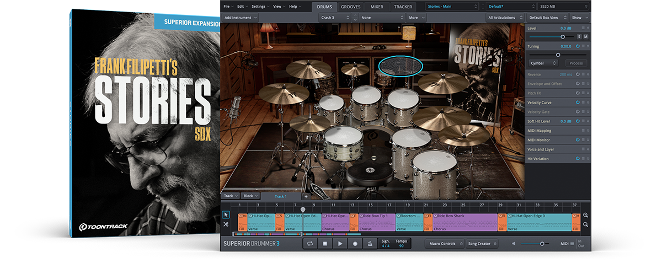Open the All Articulations dropdown
Image resolution: width=662 pixels, height=269 pixels.
(504, 18)
